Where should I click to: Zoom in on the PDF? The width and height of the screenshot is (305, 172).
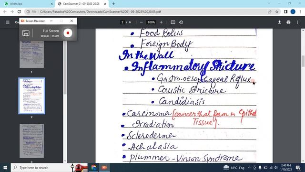tap(161, 22)
